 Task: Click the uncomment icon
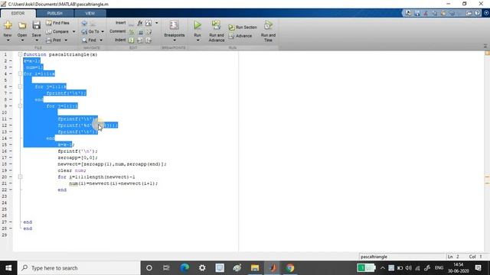pyautogui.click(x=140, y=32)
